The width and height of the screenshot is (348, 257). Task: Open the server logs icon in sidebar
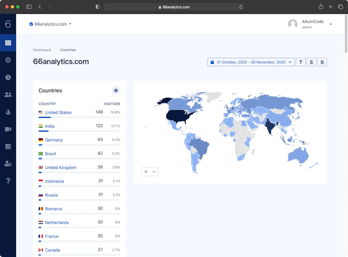click(8, 146)
